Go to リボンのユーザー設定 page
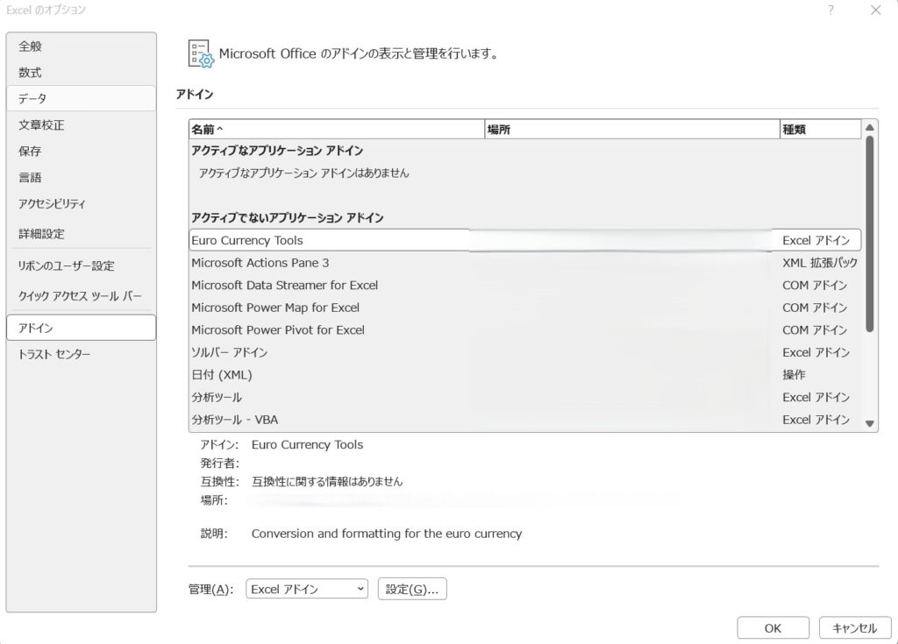 click(67, 265)
